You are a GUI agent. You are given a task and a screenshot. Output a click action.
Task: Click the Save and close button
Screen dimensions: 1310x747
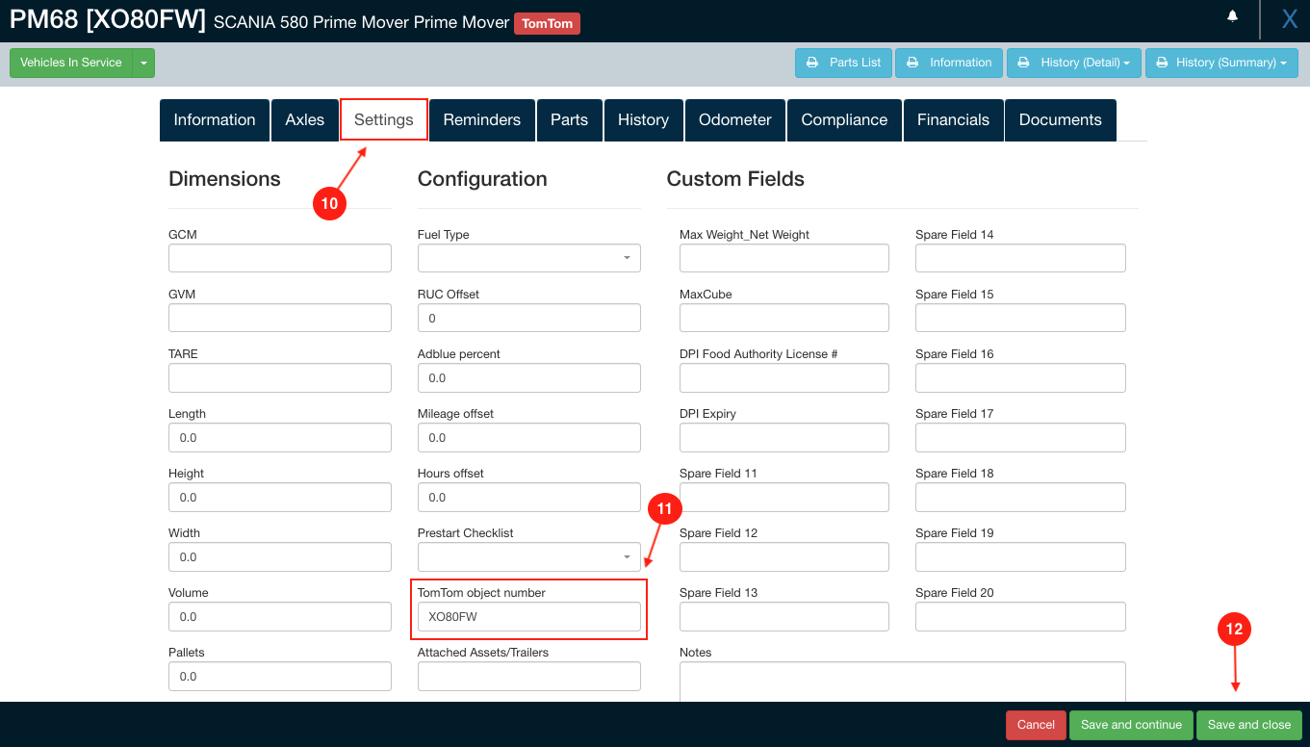click(1248, 725)
